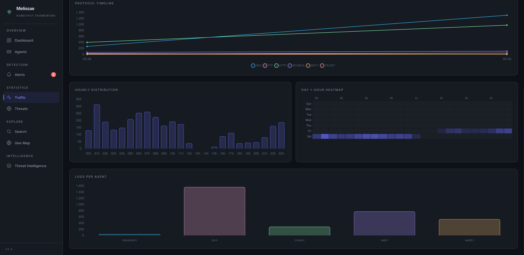The height and width of the screenshot is (255, 524).
Task: Open the Alerts section
Action: click(x=31, y=75)
